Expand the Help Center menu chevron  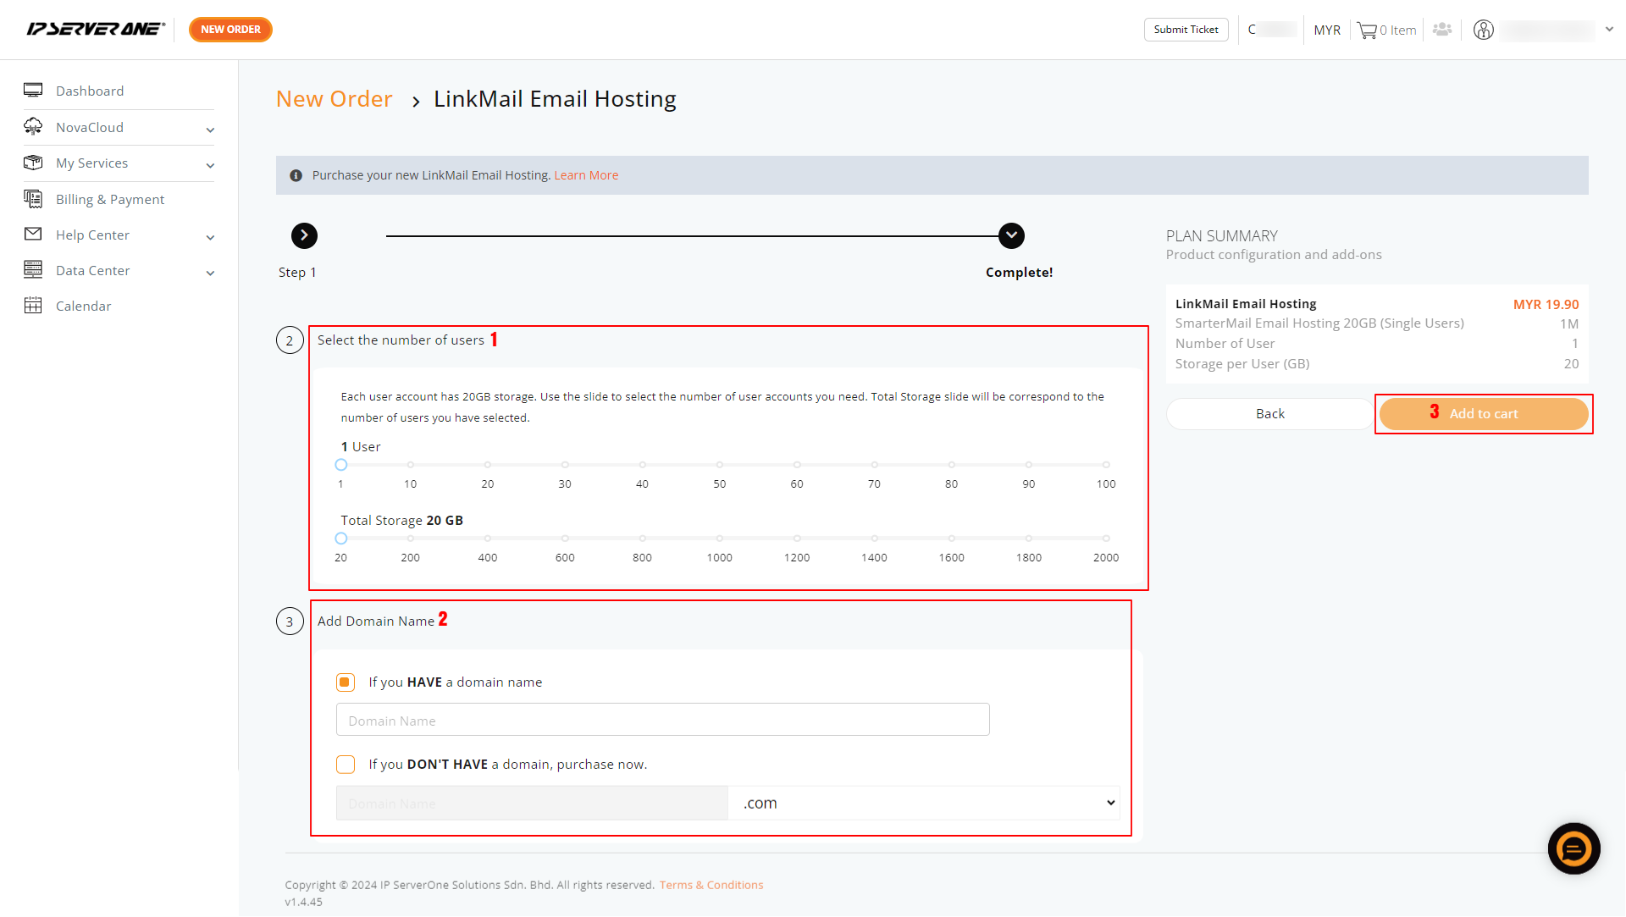click(210, 237)
